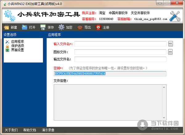Click inside the 文件信息 text area

pyautogui.click(x=108, y=102)
